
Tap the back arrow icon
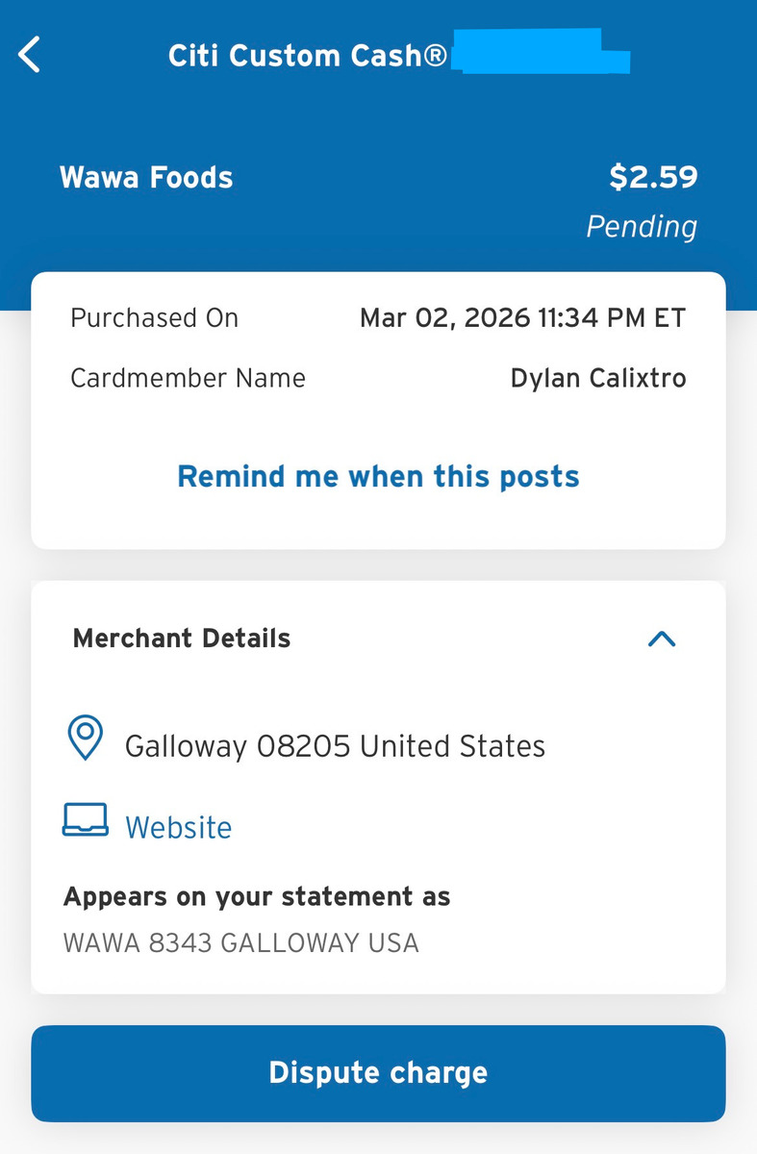[30, 55]
